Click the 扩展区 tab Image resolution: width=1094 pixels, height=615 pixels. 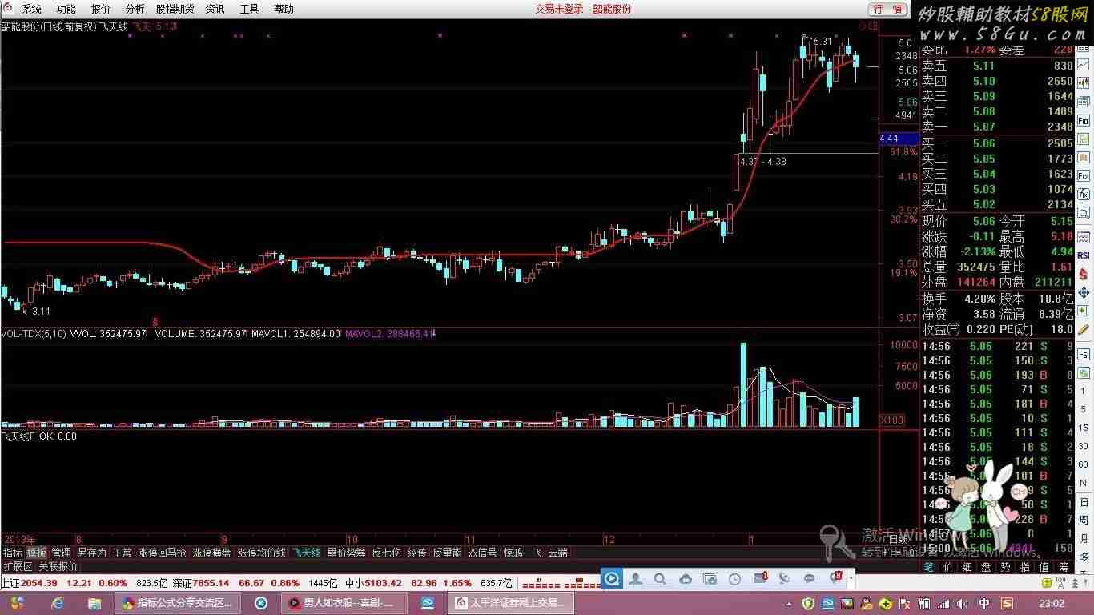[x=18, y=566]
